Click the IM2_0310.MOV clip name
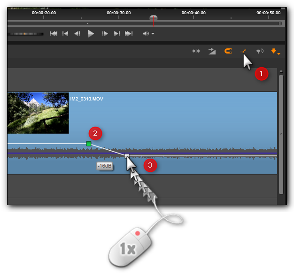294x277 pixels. 86,99
